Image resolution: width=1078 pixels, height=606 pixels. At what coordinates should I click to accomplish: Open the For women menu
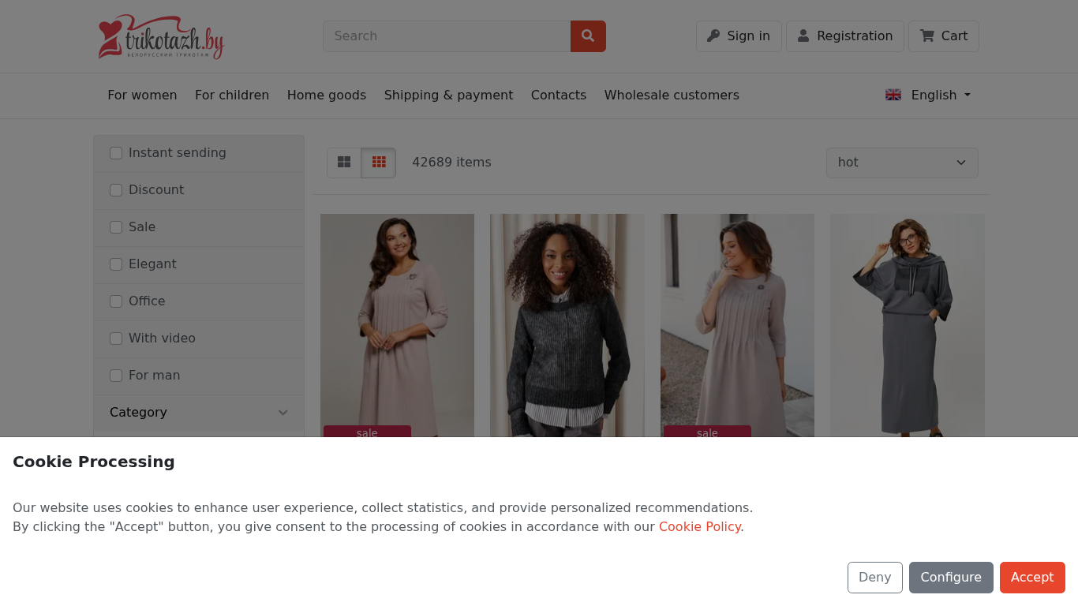pyautogui.click(x=142, y=95)
